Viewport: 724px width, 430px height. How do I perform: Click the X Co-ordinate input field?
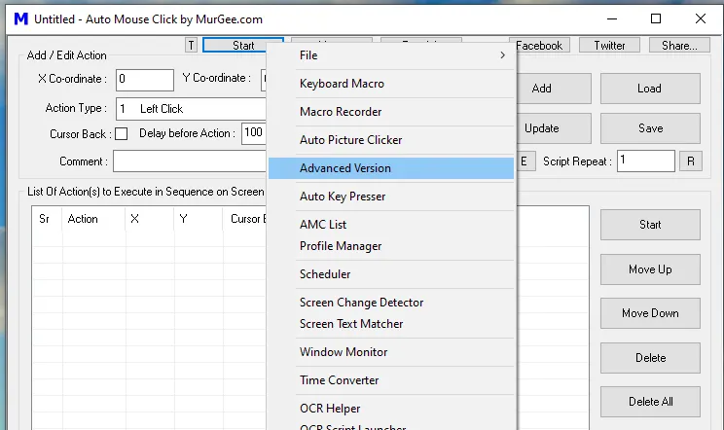(x=145, y=80)
